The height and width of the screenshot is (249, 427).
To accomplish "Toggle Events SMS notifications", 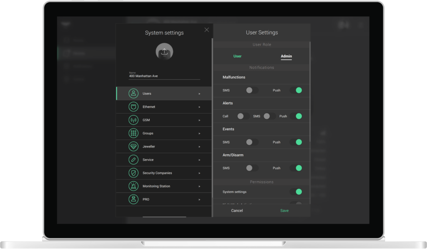I will pos(252,142).
